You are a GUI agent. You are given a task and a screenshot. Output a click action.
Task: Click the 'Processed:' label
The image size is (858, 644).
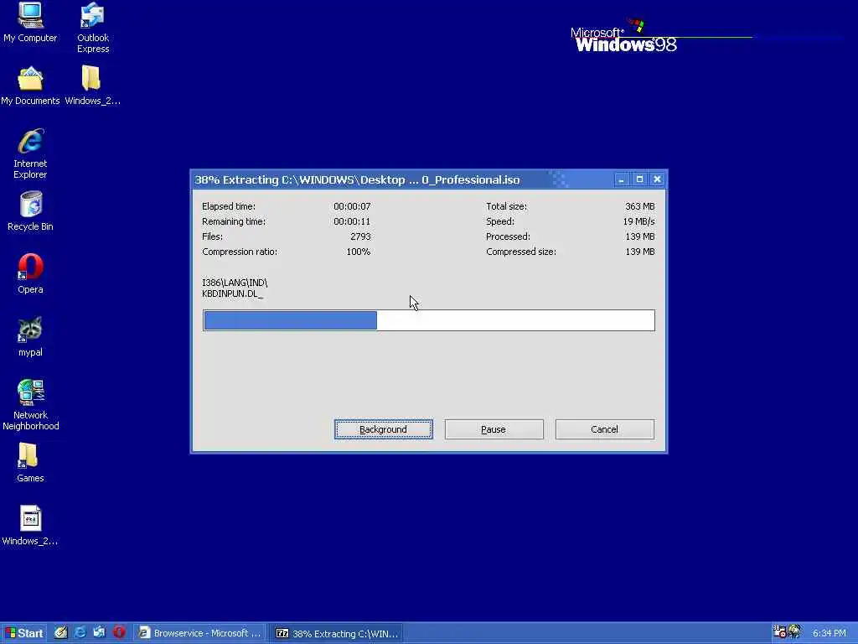pos(508,236)
